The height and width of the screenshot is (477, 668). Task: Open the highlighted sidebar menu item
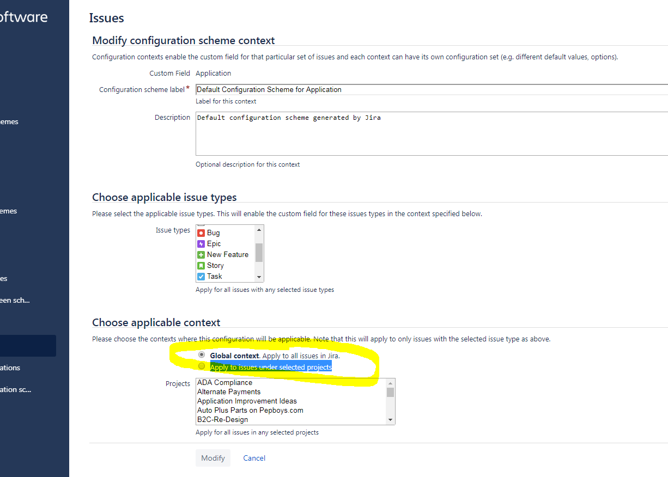28,346
